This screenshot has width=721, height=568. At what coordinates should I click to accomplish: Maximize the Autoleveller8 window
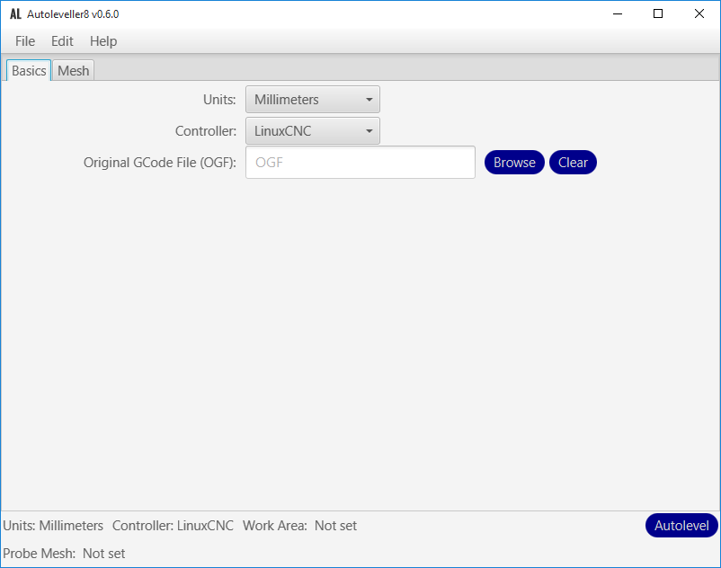658,14
